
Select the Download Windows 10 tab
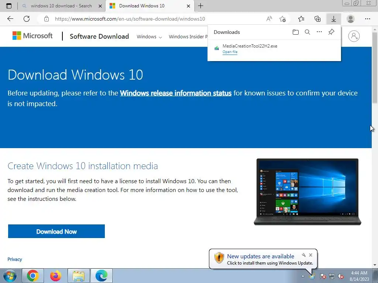(150, 6)
